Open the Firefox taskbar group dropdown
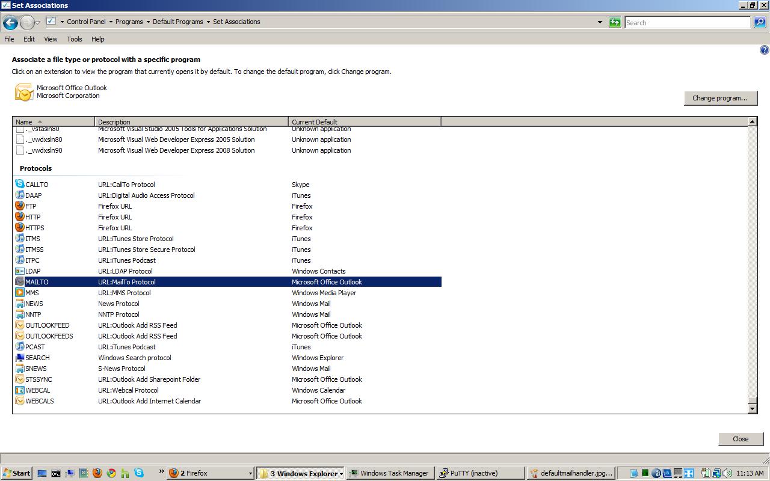 (250, 473)
